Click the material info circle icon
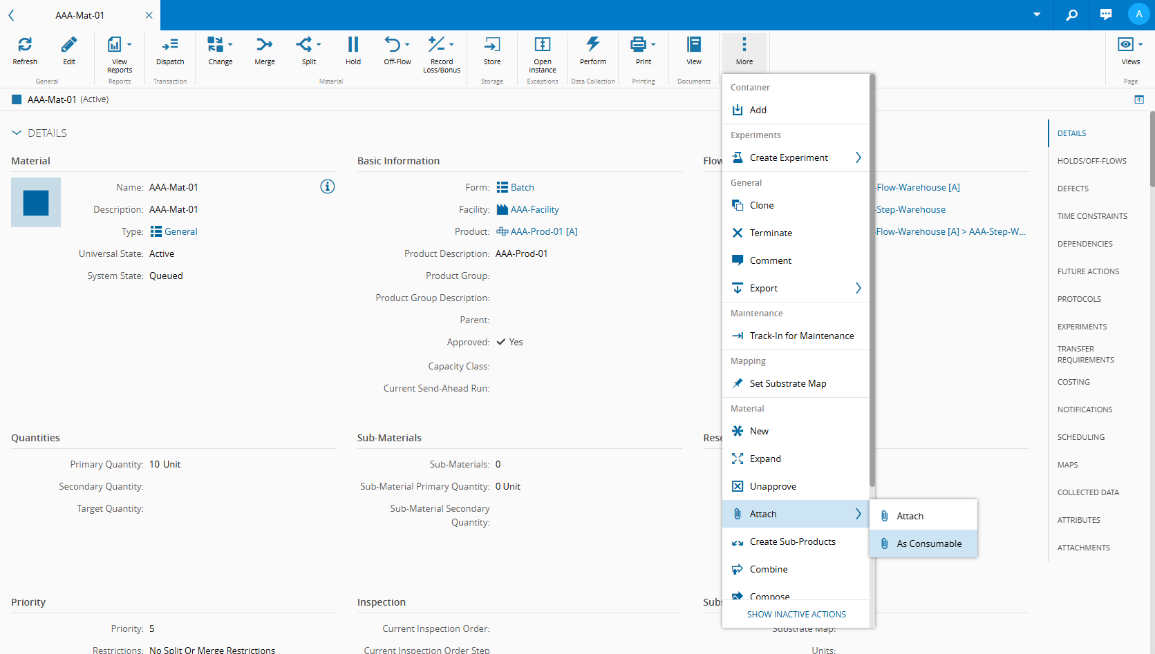Screen dimensions: 1155x654 pyautogui.click(x=328, y=186)
